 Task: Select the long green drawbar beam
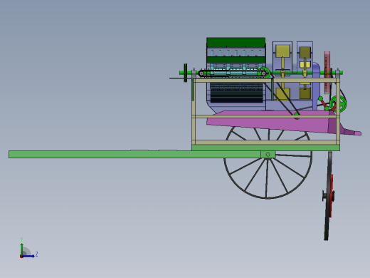[x=134, y=154]
